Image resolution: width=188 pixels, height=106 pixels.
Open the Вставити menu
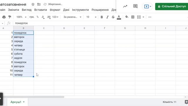41,10
